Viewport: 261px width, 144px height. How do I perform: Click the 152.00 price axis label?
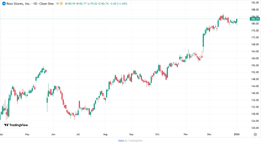[255, 72]
